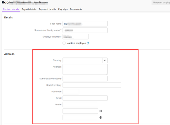The image size is (170, 125).
Task: Click the Surname or family name field
Action: (x=85, y=30)
